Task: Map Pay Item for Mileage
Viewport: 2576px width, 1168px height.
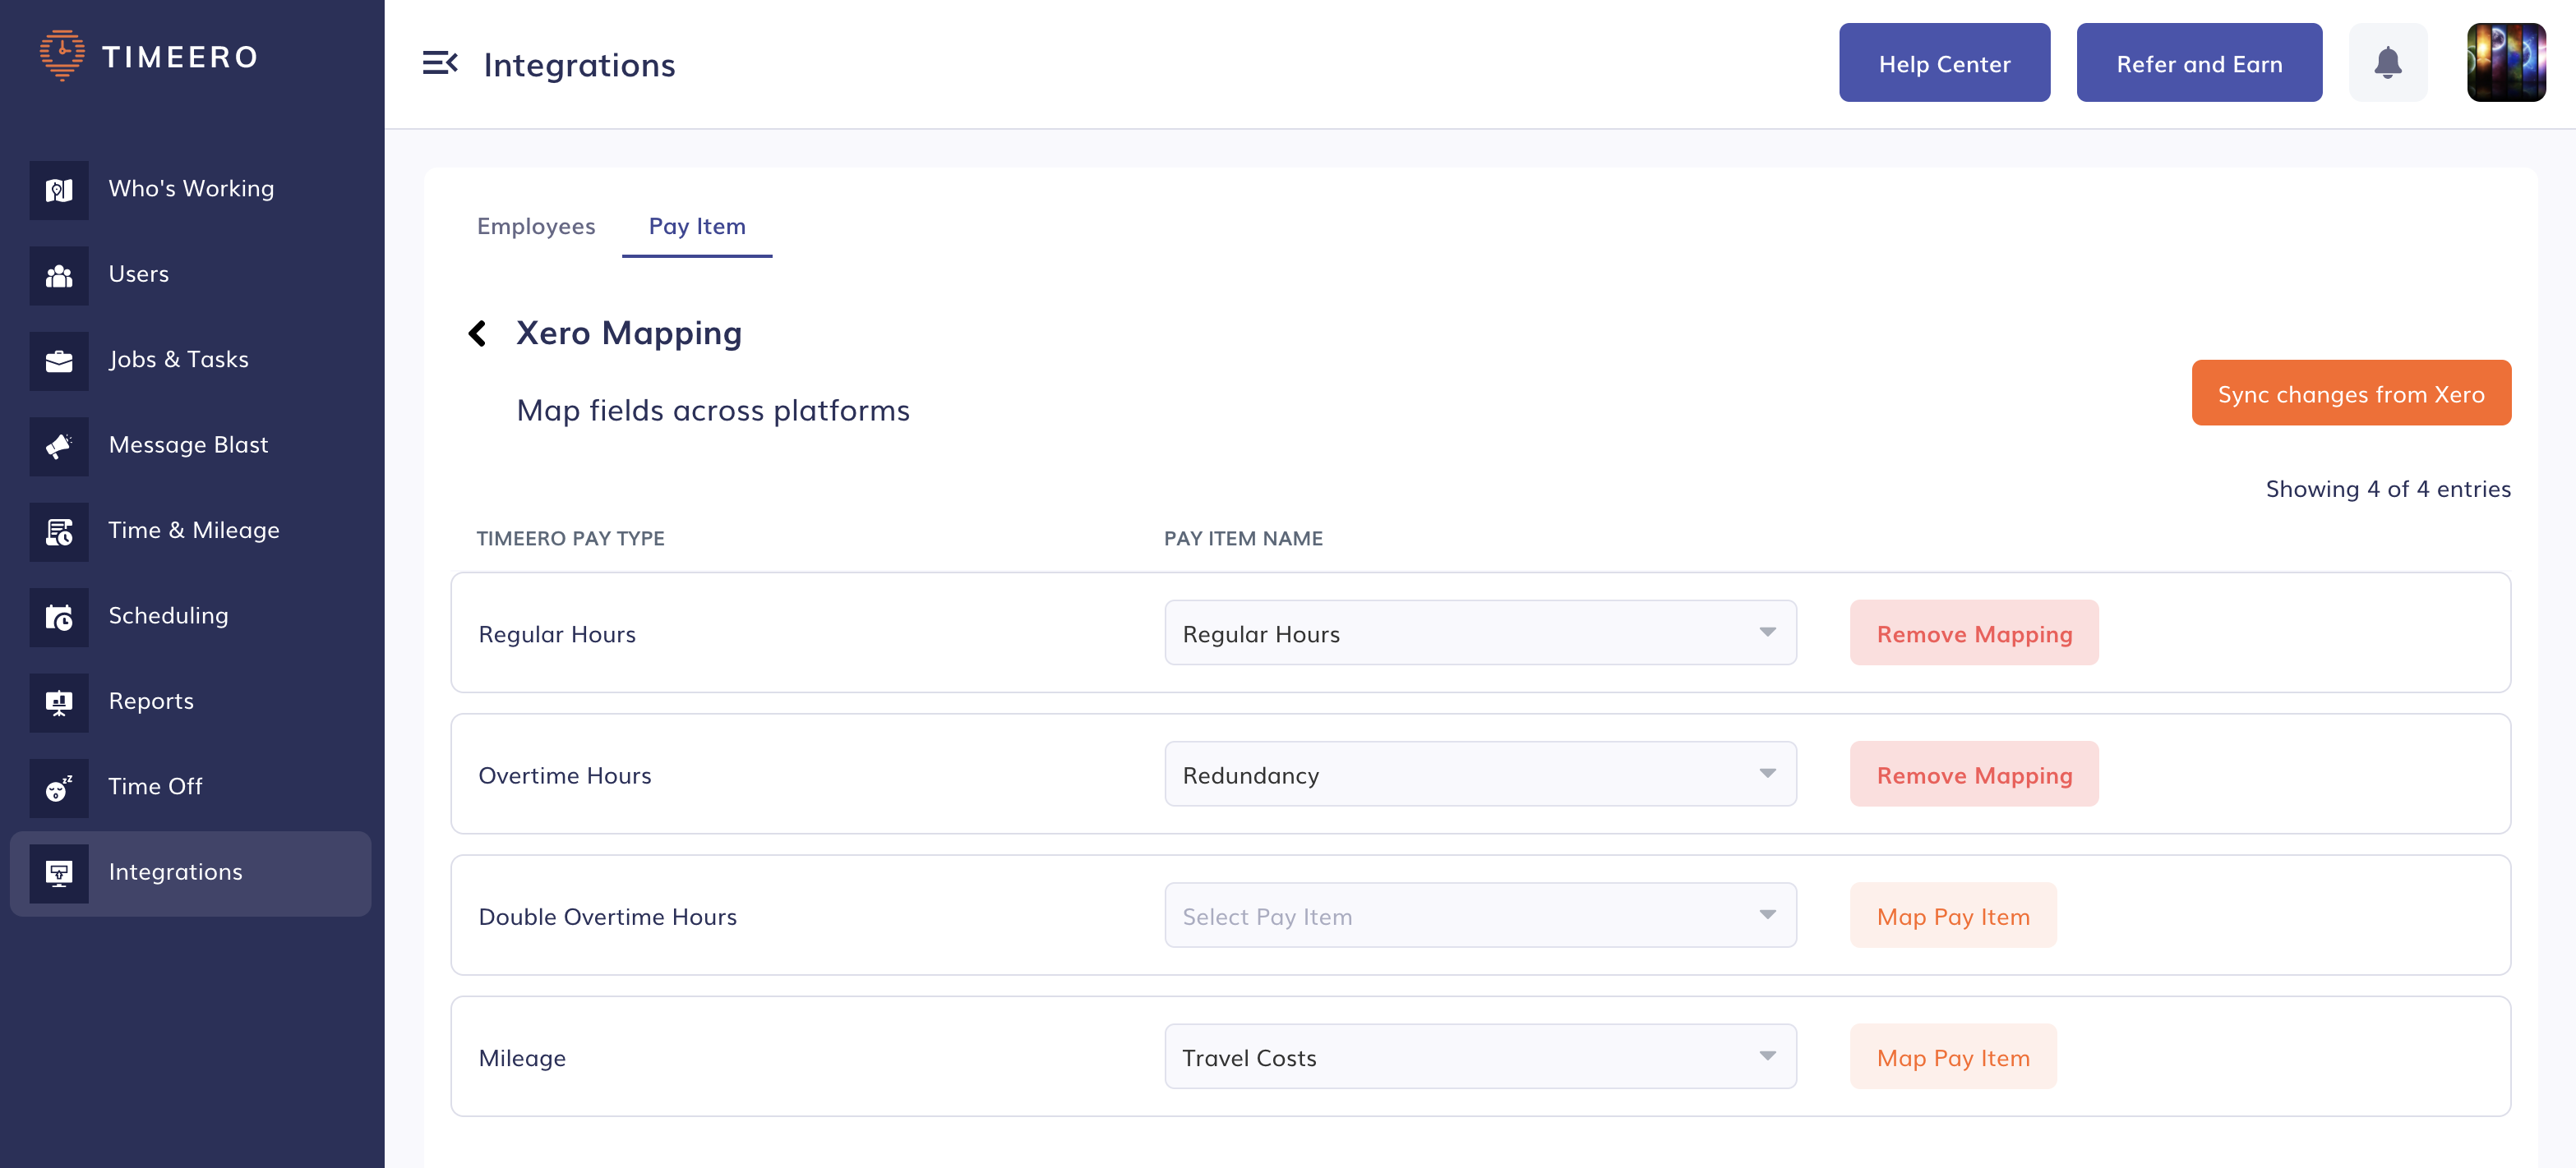Action: 1953,1057
